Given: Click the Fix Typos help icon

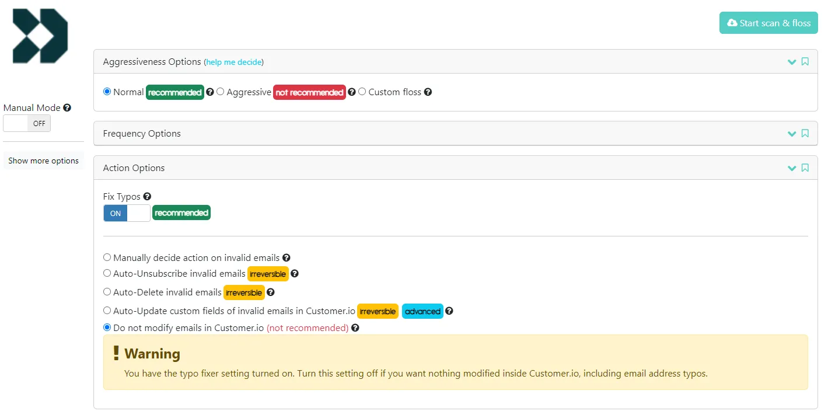Looking at the screenshot, I should tap(147, 197).
